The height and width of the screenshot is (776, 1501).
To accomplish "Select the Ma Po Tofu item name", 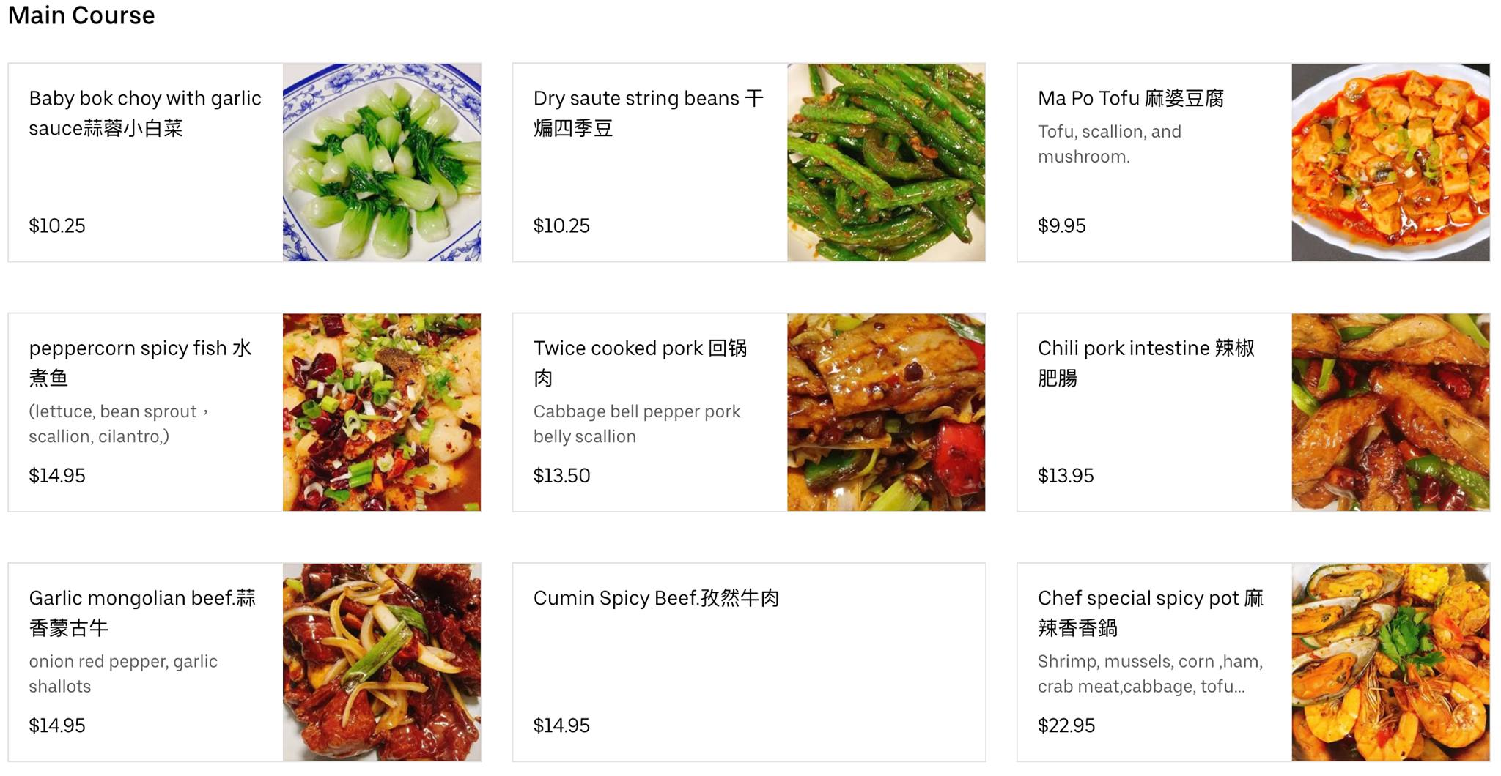I will (1130, 98).
